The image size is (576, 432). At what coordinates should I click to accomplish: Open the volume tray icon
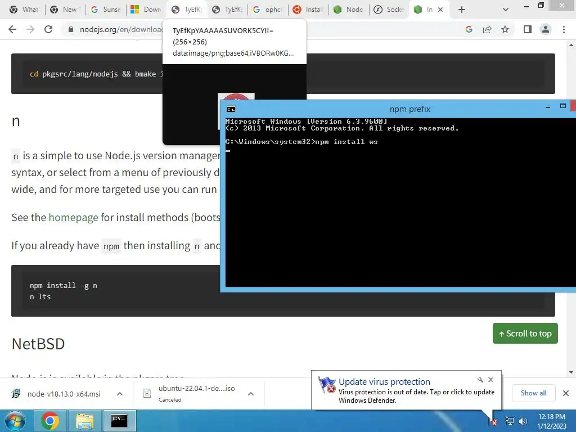pos(523,421)
